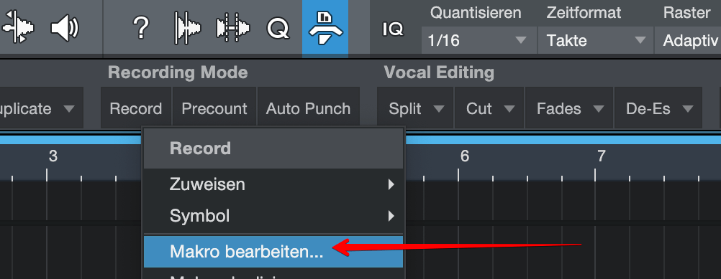Toggle the Precount button
This screenshot has width=721, height=279.
pyautogui.click(x=214, y=108)
